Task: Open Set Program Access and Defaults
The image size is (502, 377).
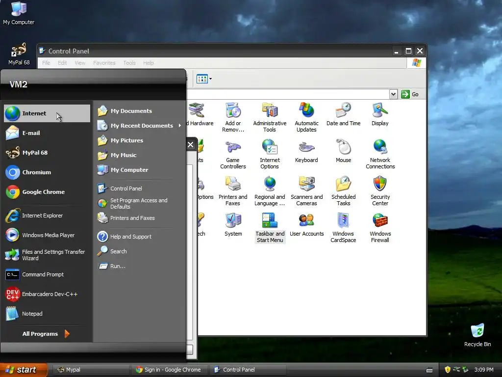Action: [x=139, y=203]
